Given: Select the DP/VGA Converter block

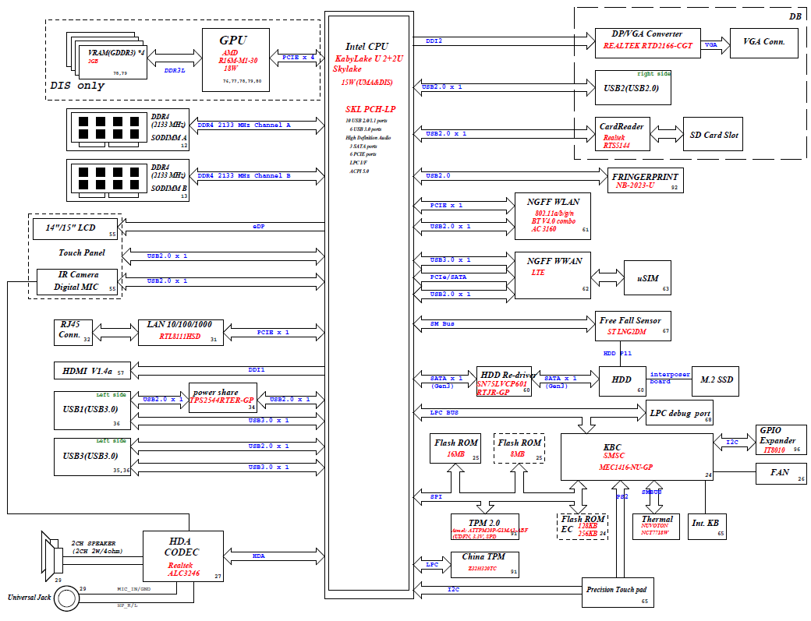Looking at the screenshot, I should (647, 43).
